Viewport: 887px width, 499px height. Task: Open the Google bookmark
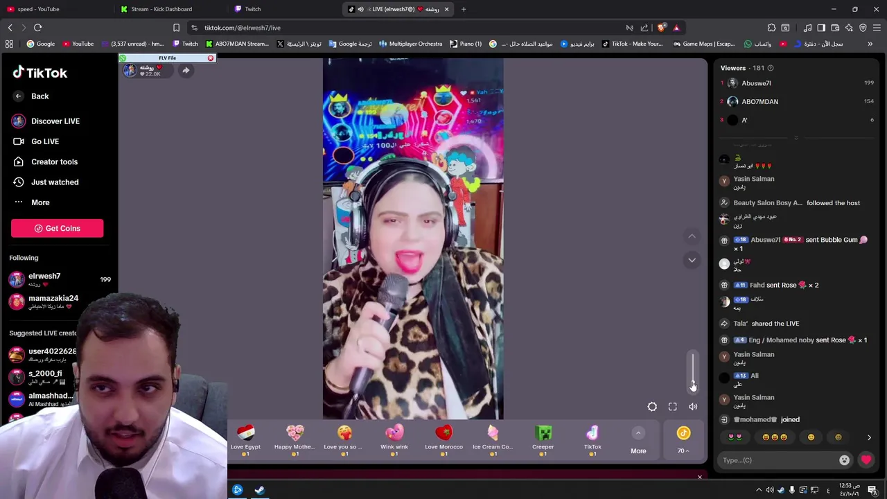click(40, 44)
